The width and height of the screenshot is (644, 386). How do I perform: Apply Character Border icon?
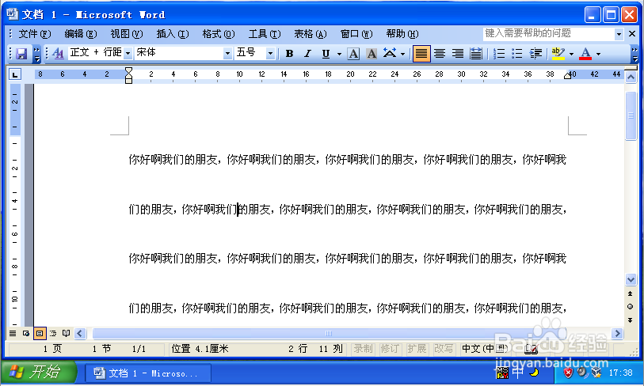point(353,54)
